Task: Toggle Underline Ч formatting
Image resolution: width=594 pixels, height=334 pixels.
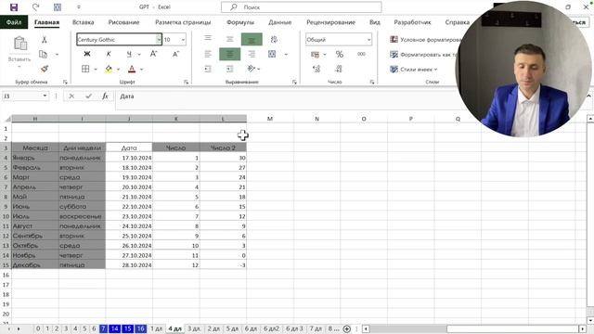Action: (129, 54)
